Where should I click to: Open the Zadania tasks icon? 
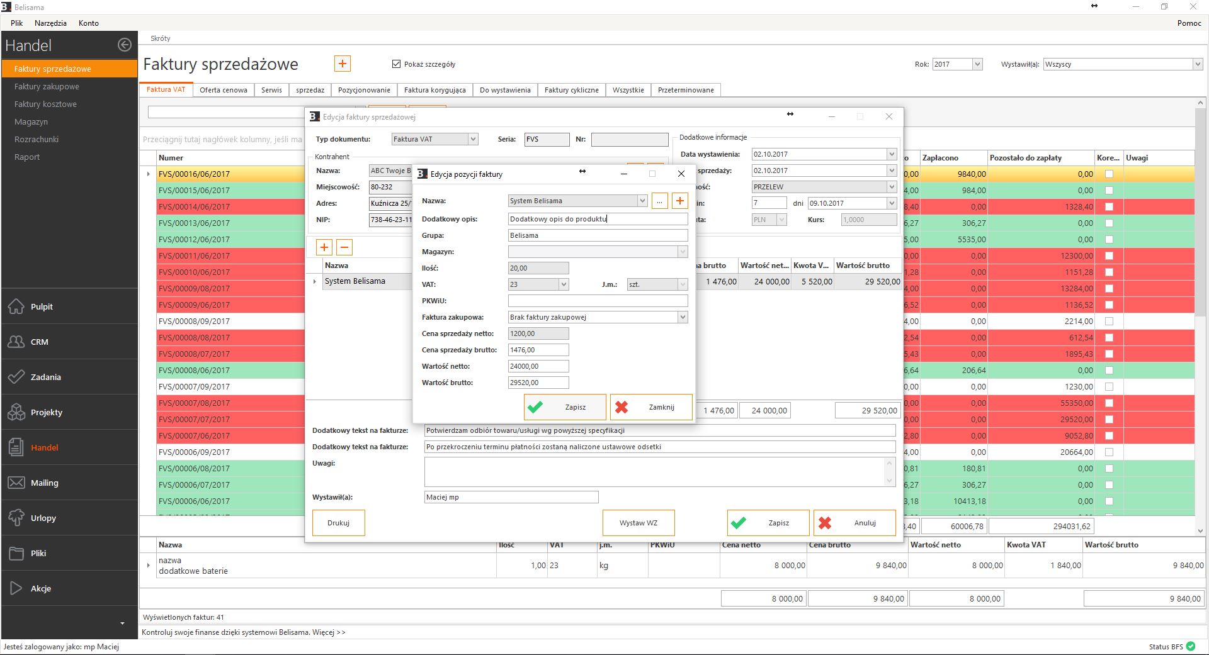coord(16,377)
